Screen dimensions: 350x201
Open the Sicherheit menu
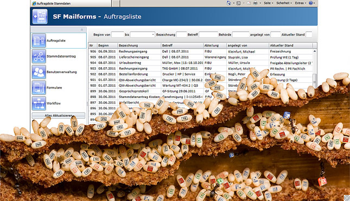point(284,3)
